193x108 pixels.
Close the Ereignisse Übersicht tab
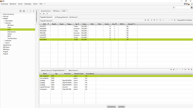click(x=65, y=70)
